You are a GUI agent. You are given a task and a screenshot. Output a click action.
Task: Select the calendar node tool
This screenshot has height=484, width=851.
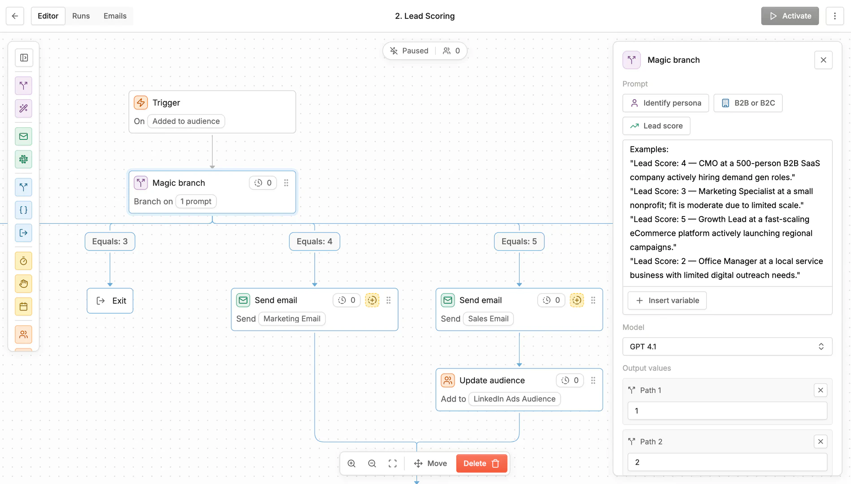(23, 307)
